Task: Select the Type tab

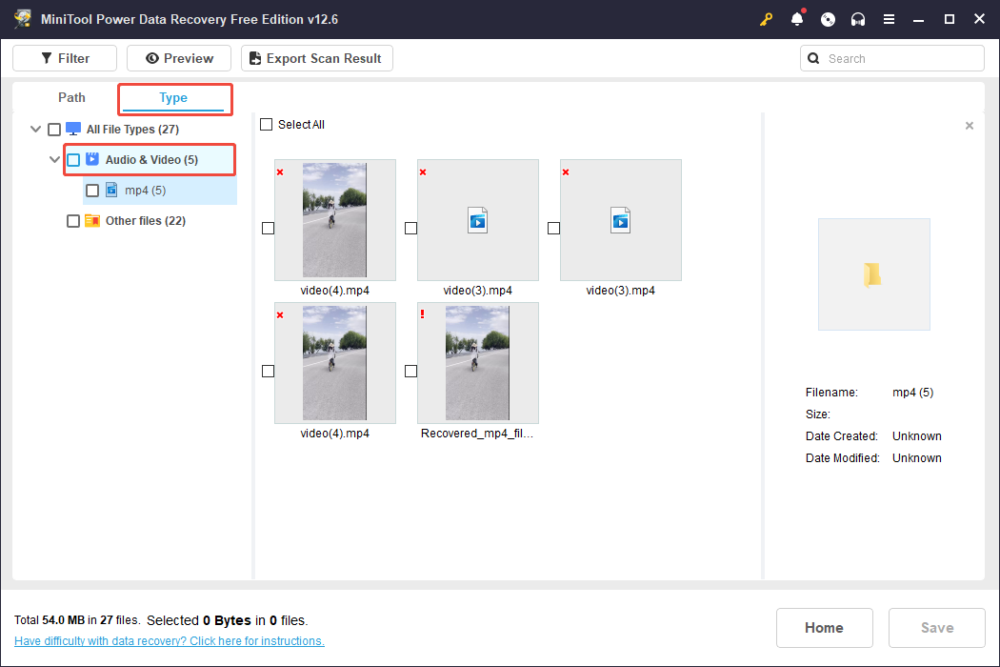Action: tap(174, 97)
